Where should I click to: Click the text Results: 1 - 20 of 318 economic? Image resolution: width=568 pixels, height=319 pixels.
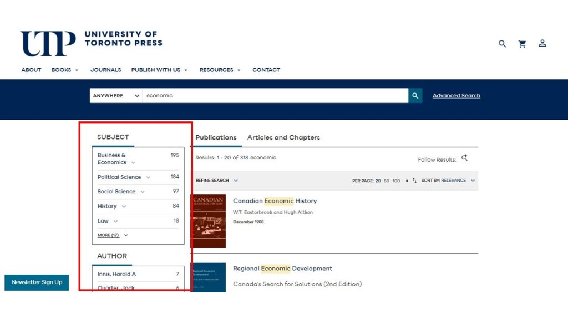click(236, 158)
